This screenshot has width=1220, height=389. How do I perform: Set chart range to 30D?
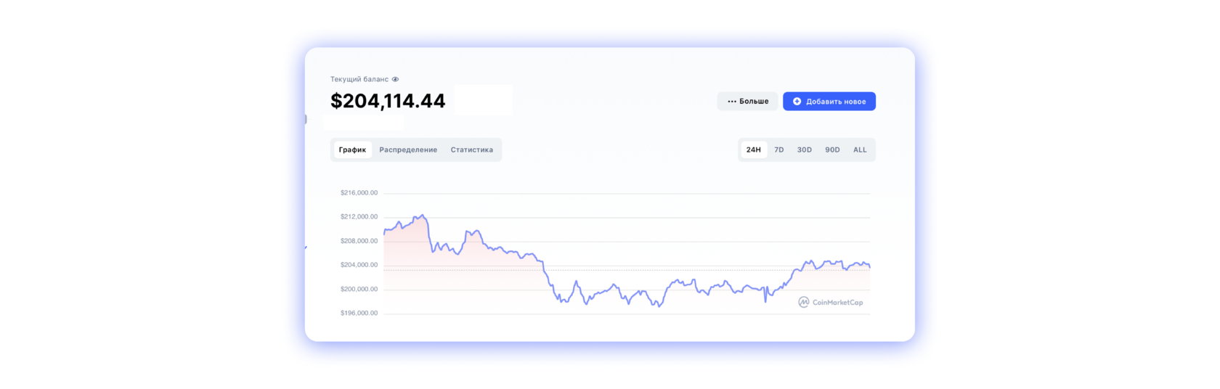805,150
